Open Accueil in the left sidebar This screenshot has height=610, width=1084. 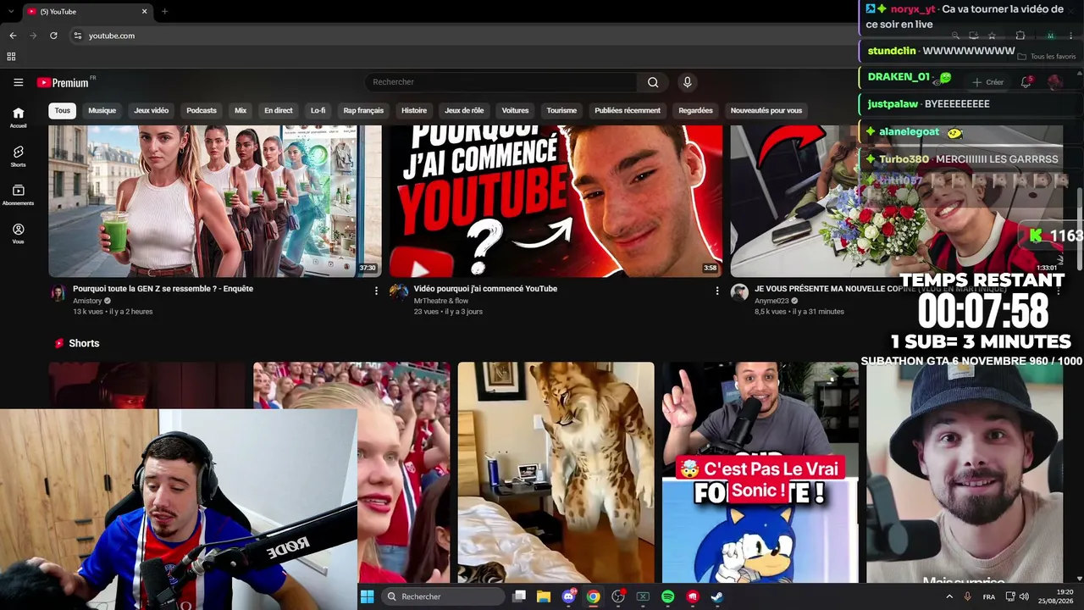pos(18,117)
